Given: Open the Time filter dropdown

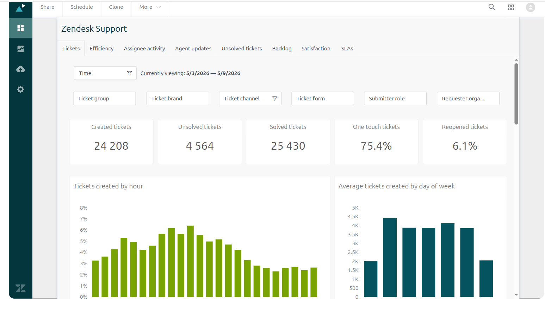Looking at the screenshot, I should point(105,73).
